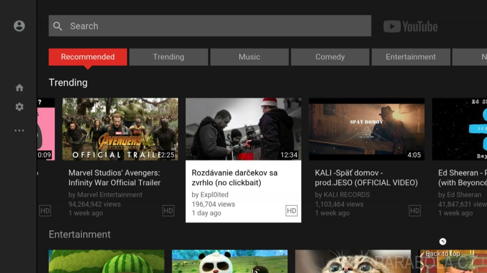Click the 2:25 duration label

(167, 155)
